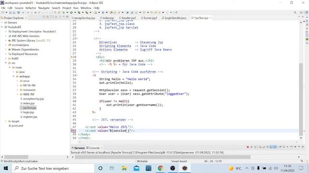Select exceptionJsp.jsp in Project Explorer tree
Viewport: 309px width, 173px height.
(33, 99)
